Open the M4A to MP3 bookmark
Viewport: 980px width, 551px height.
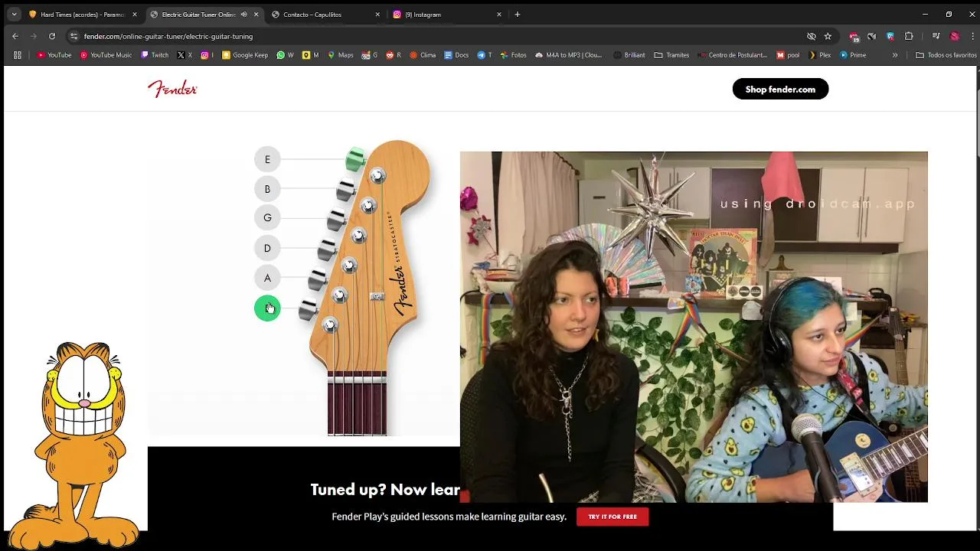point(569,55)
